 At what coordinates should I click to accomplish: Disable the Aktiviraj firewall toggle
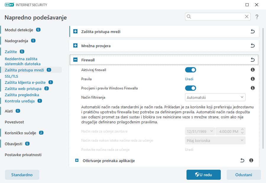[191, 70]
